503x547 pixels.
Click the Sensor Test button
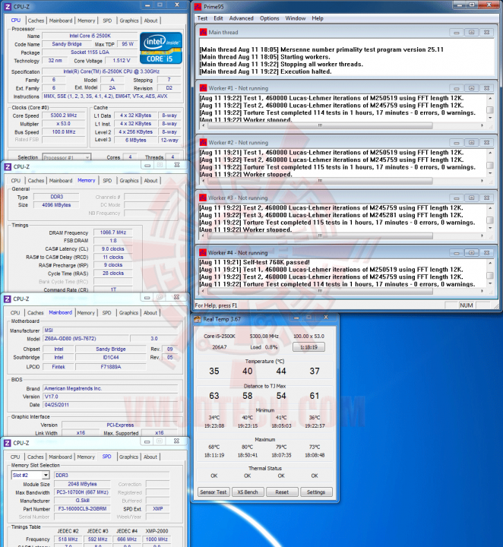pyautogui.click(x=214, y=492)
